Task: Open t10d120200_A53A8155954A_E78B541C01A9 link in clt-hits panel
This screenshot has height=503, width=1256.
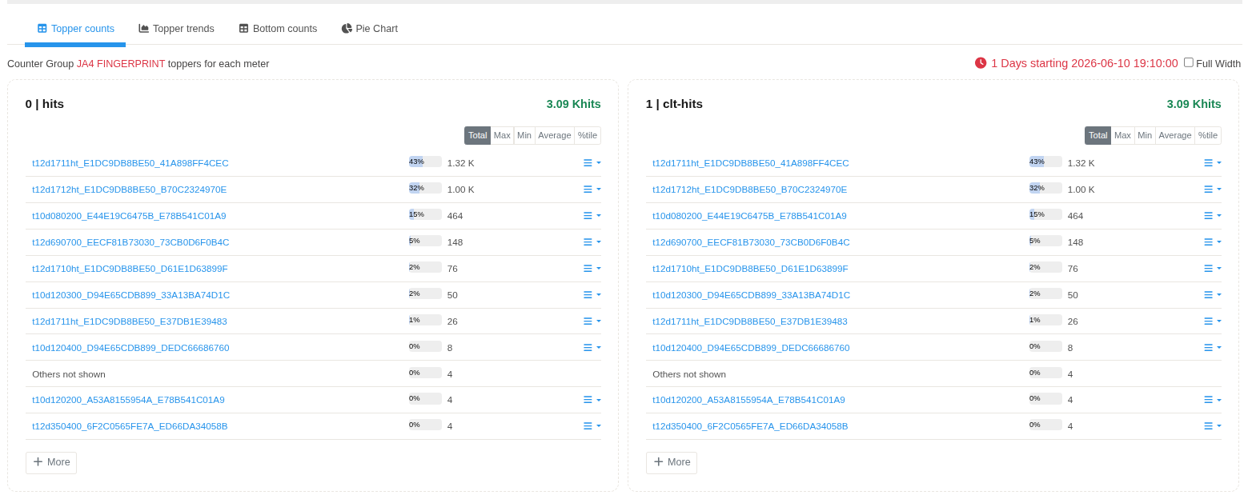Action: [x=748, y=400]
